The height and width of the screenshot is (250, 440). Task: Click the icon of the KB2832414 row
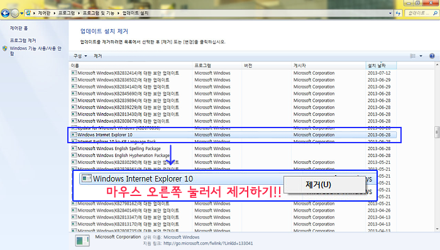(74, 73)
